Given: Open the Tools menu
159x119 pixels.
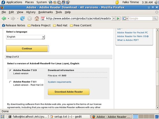Looking at the screenshot, I should coord(59,12).
